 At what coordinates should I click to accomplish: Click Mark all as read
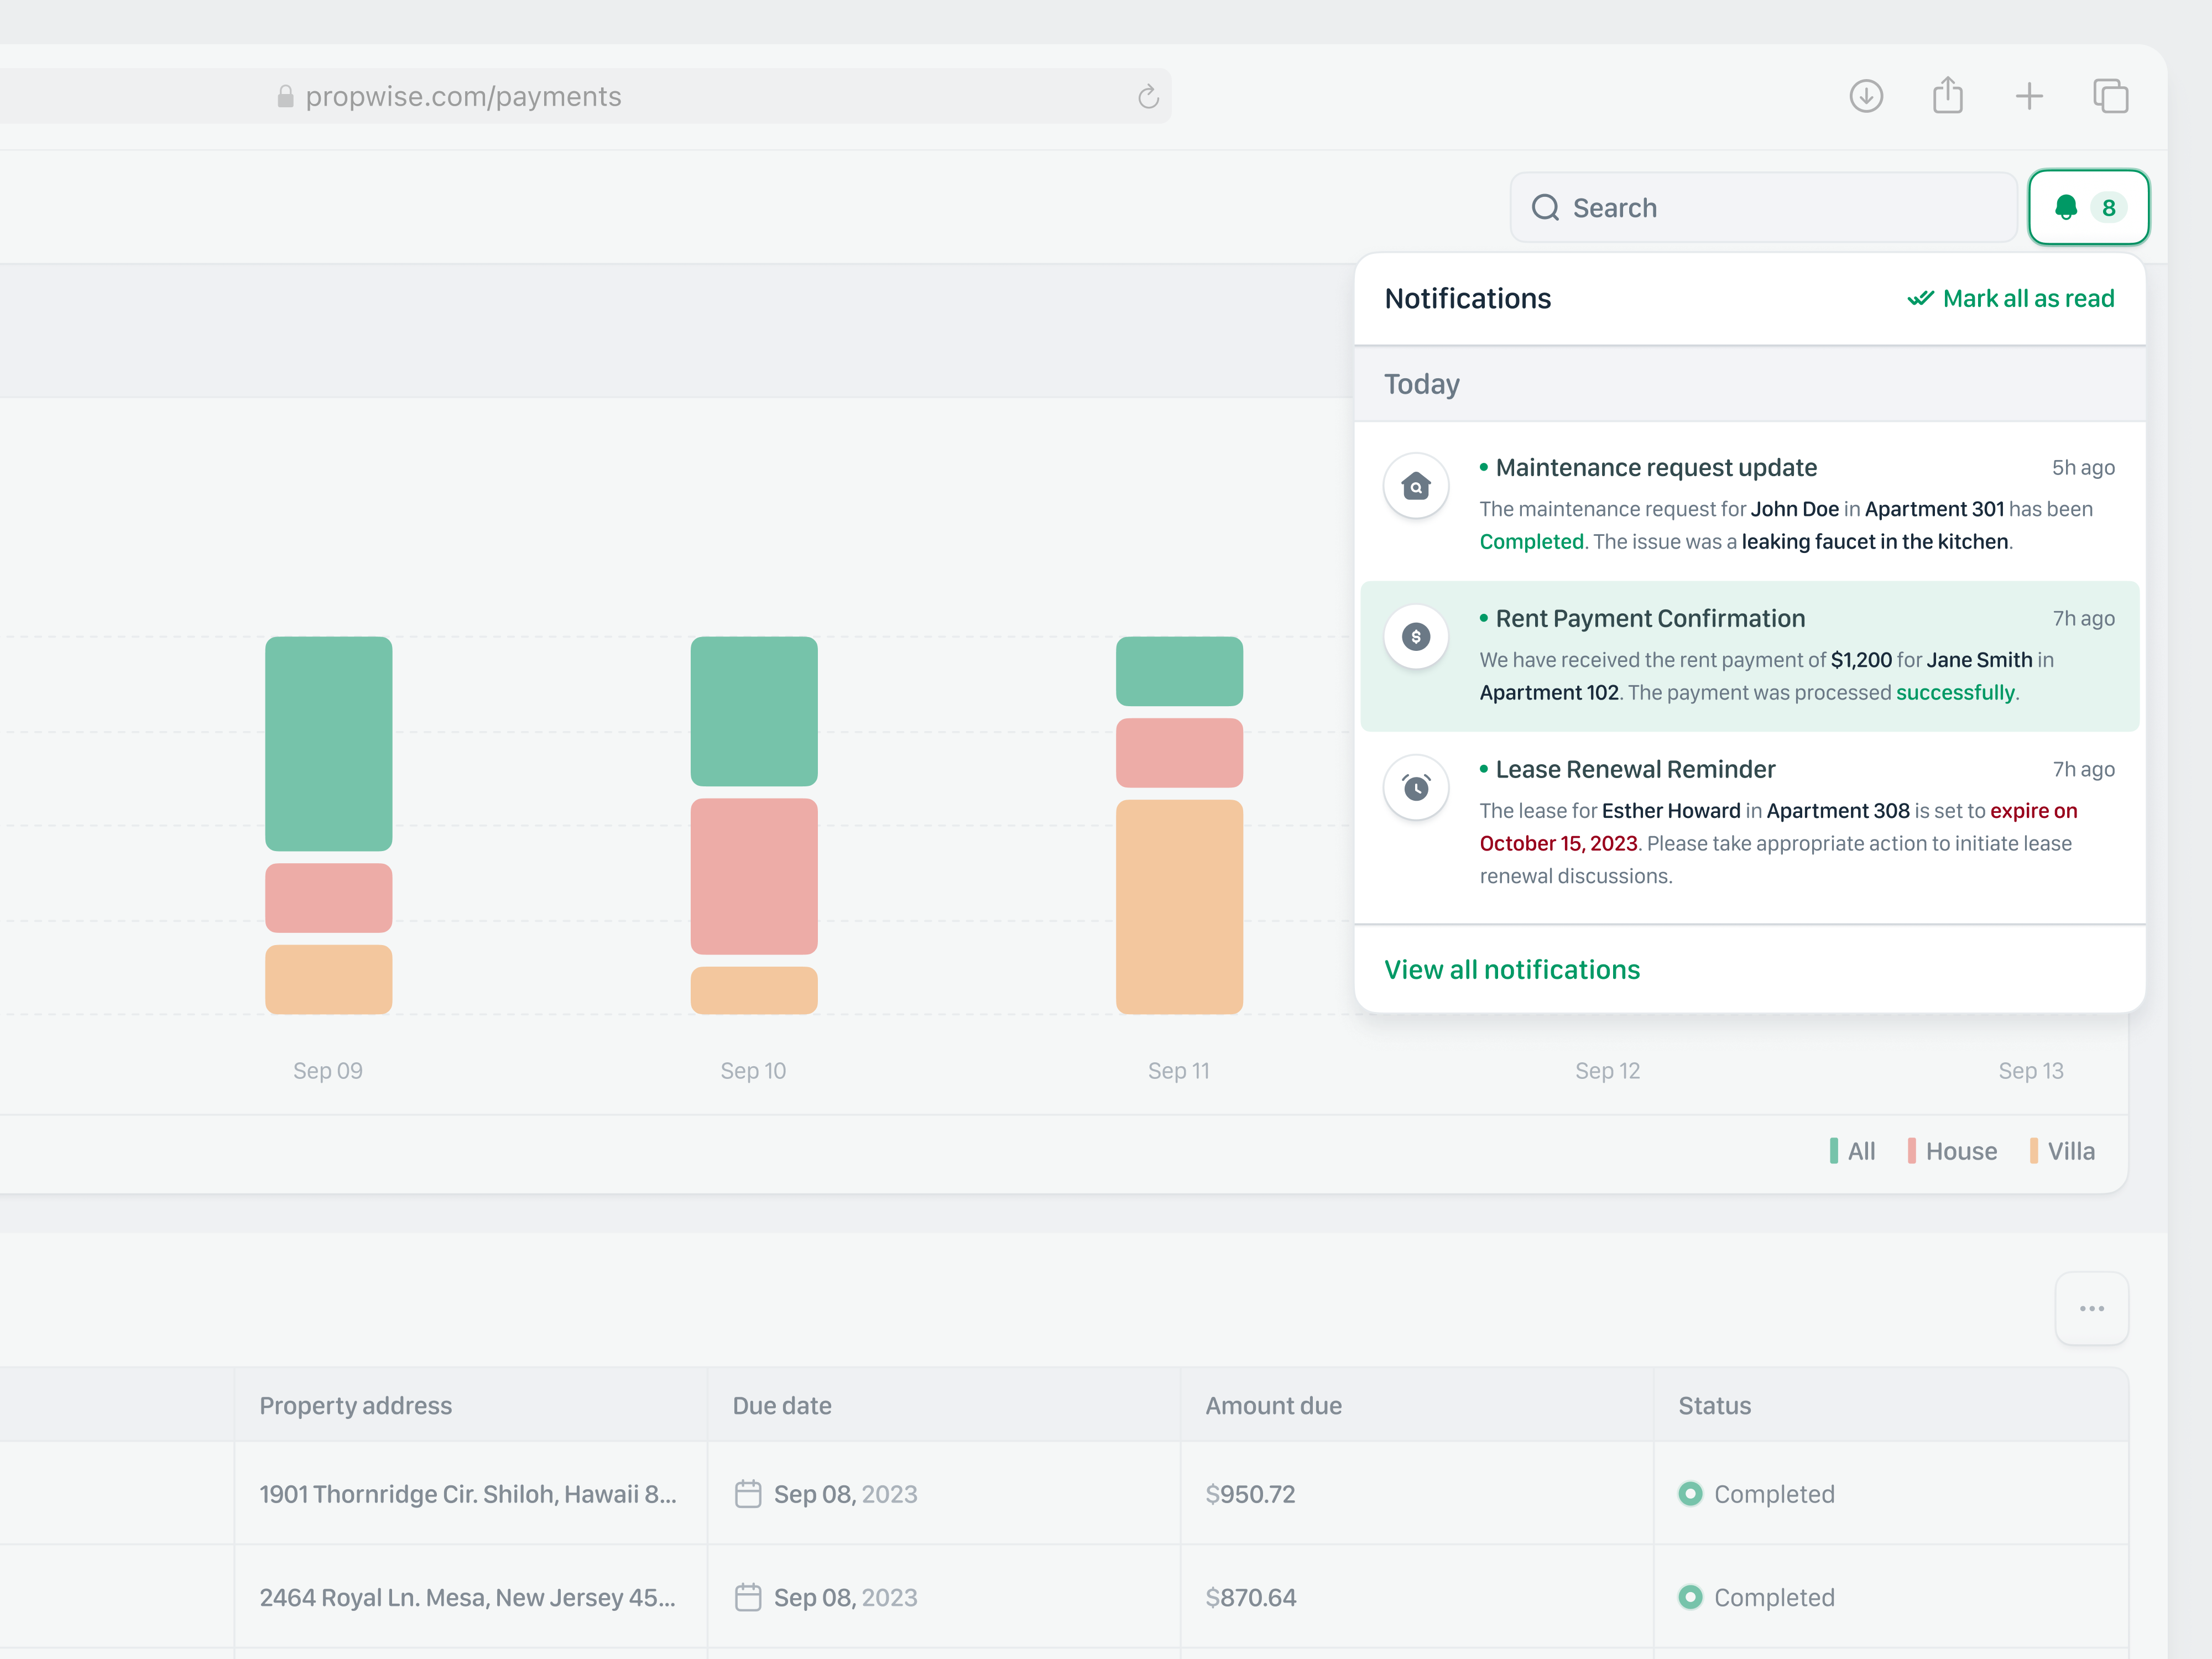2011,298
